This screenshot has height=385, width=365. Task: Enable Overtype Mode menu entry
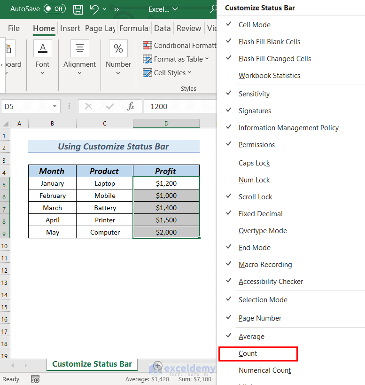point(291,231)
